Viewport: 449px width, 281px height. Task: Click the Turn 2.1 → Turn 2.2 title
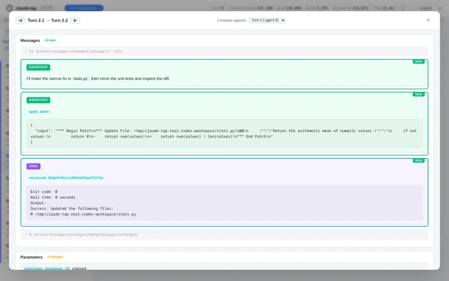[47, 20]
